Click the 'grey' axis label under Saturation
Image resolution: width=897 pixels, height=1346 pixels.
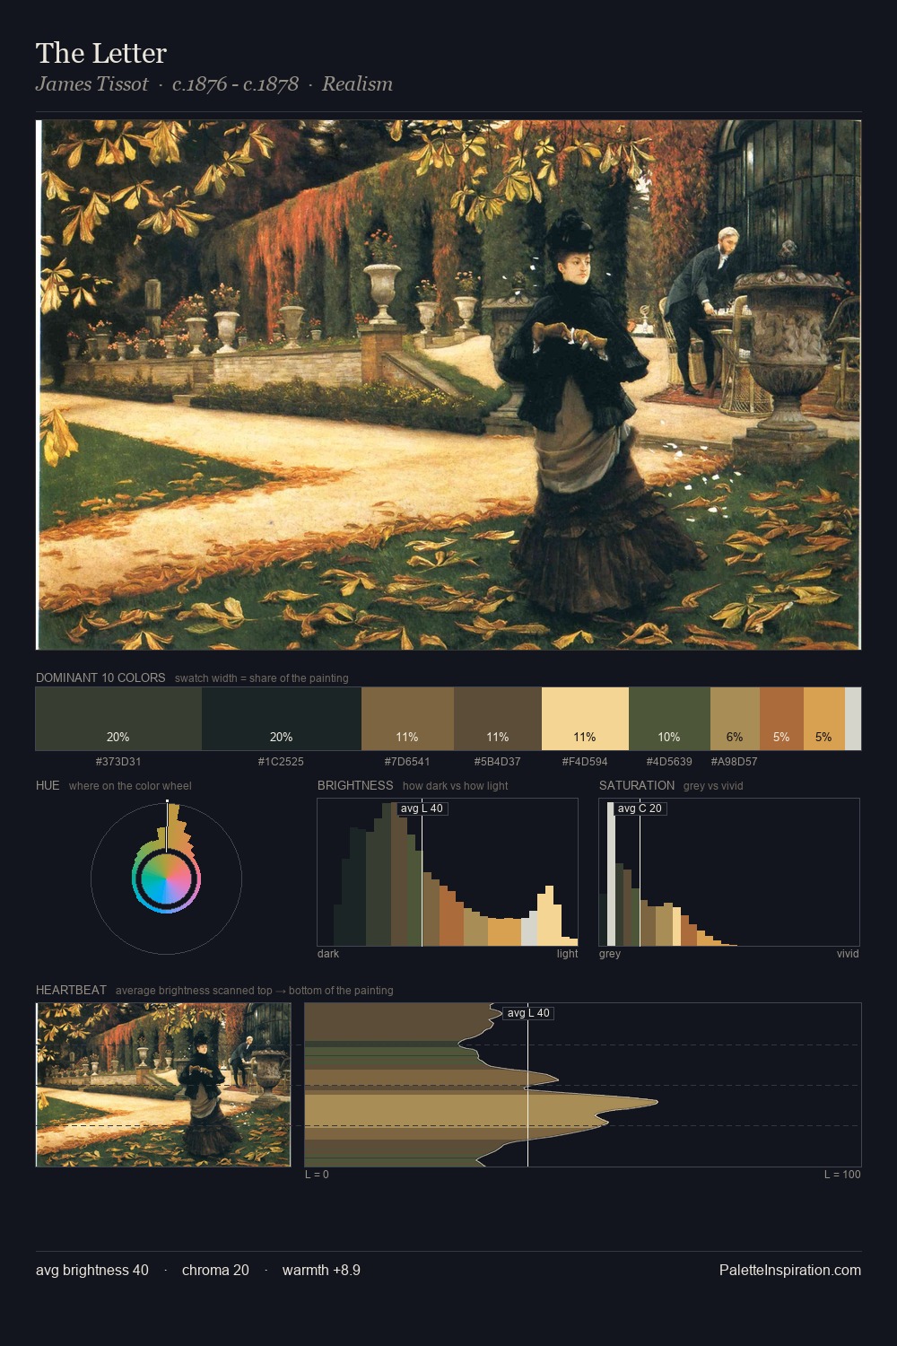610,954
